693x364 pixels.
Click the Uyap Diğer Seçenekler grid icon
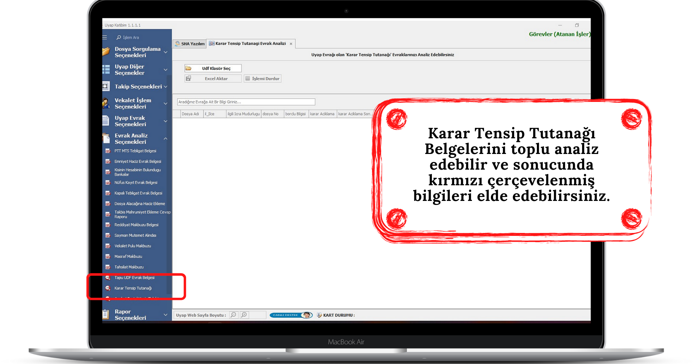(x=106, y=70)
